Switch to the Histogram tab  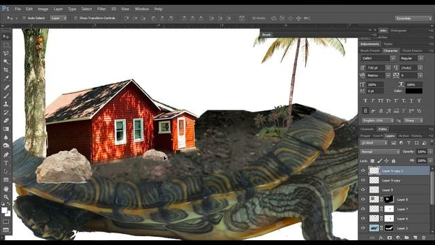pos(398,31)
